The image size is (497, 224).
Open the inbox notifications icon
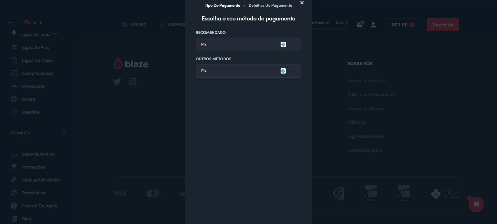[360, 24]
